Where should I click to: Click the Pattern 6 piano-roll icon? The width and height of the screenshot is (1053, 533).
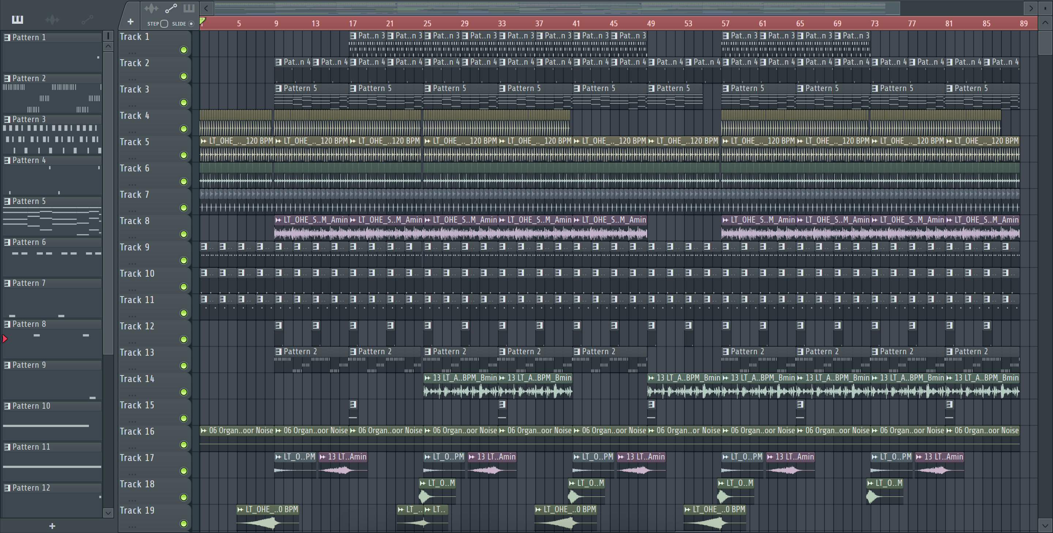tap(7, 242)
